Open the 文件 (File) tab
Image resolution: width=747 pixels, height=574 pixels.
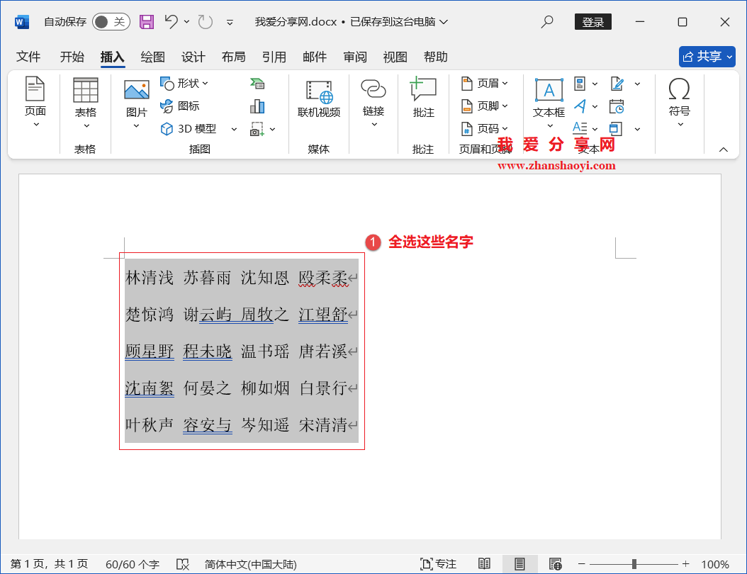[28, 57]
